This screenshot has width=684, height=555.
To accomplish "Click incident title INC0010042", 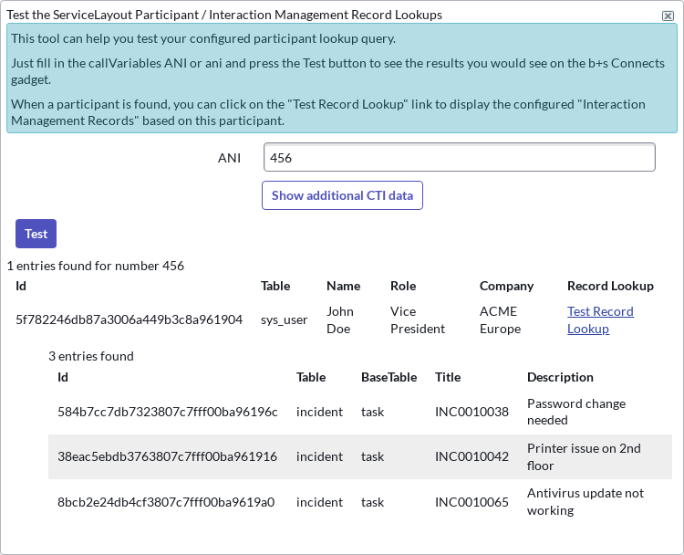I will (x=472, y=456).
